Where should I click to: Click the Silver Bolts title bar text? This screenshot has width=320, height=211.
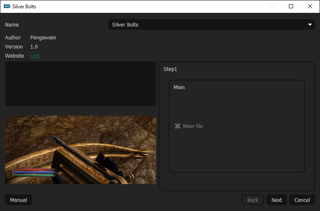[x=24, y=7]
